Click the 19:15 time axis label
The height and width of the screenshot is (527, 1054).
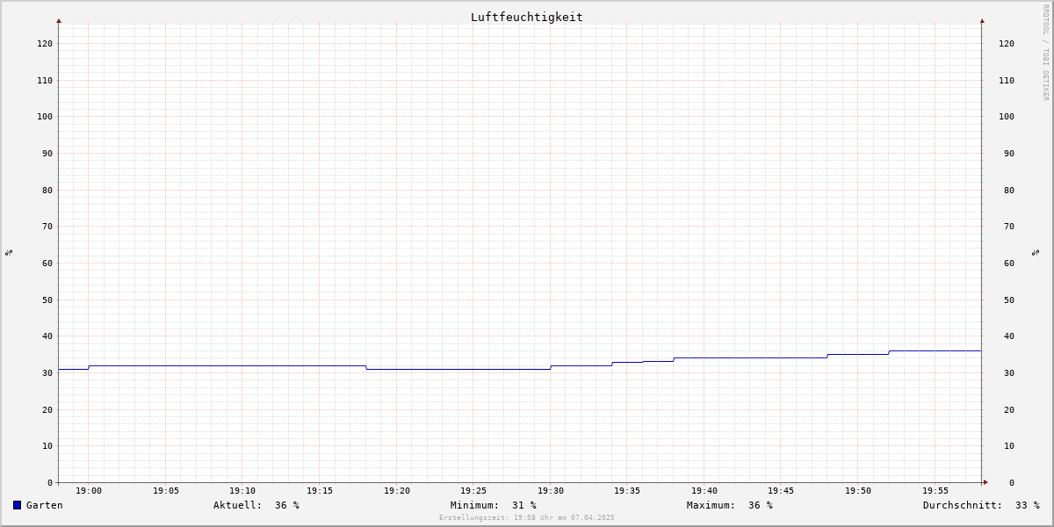(x=320, y=491)
